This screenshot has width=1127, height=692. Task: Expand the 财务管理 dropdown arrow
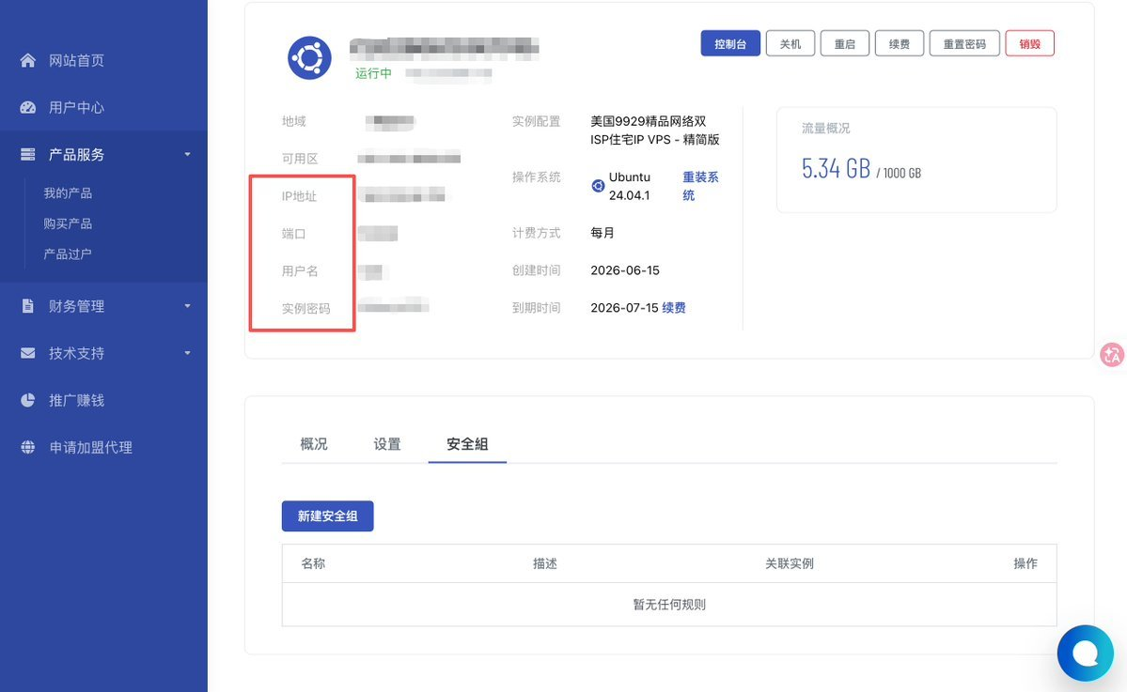[188, 306]
